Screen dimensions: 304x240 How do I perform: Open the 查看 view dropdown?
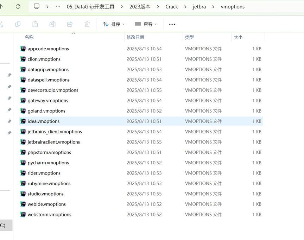click(146, 24)
